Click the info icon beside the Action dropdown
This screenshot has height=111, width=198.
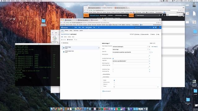149,49
